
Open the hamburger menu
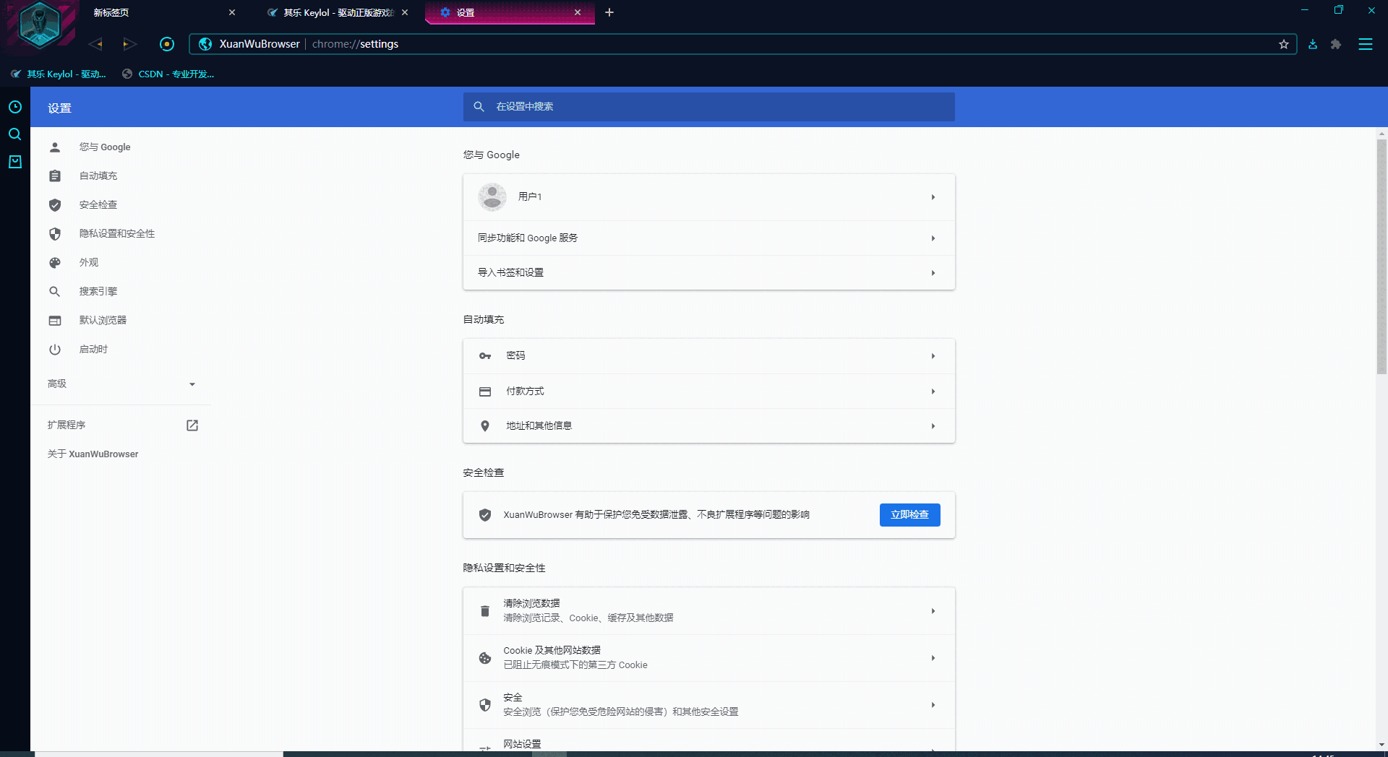[x=1366, y=44]
